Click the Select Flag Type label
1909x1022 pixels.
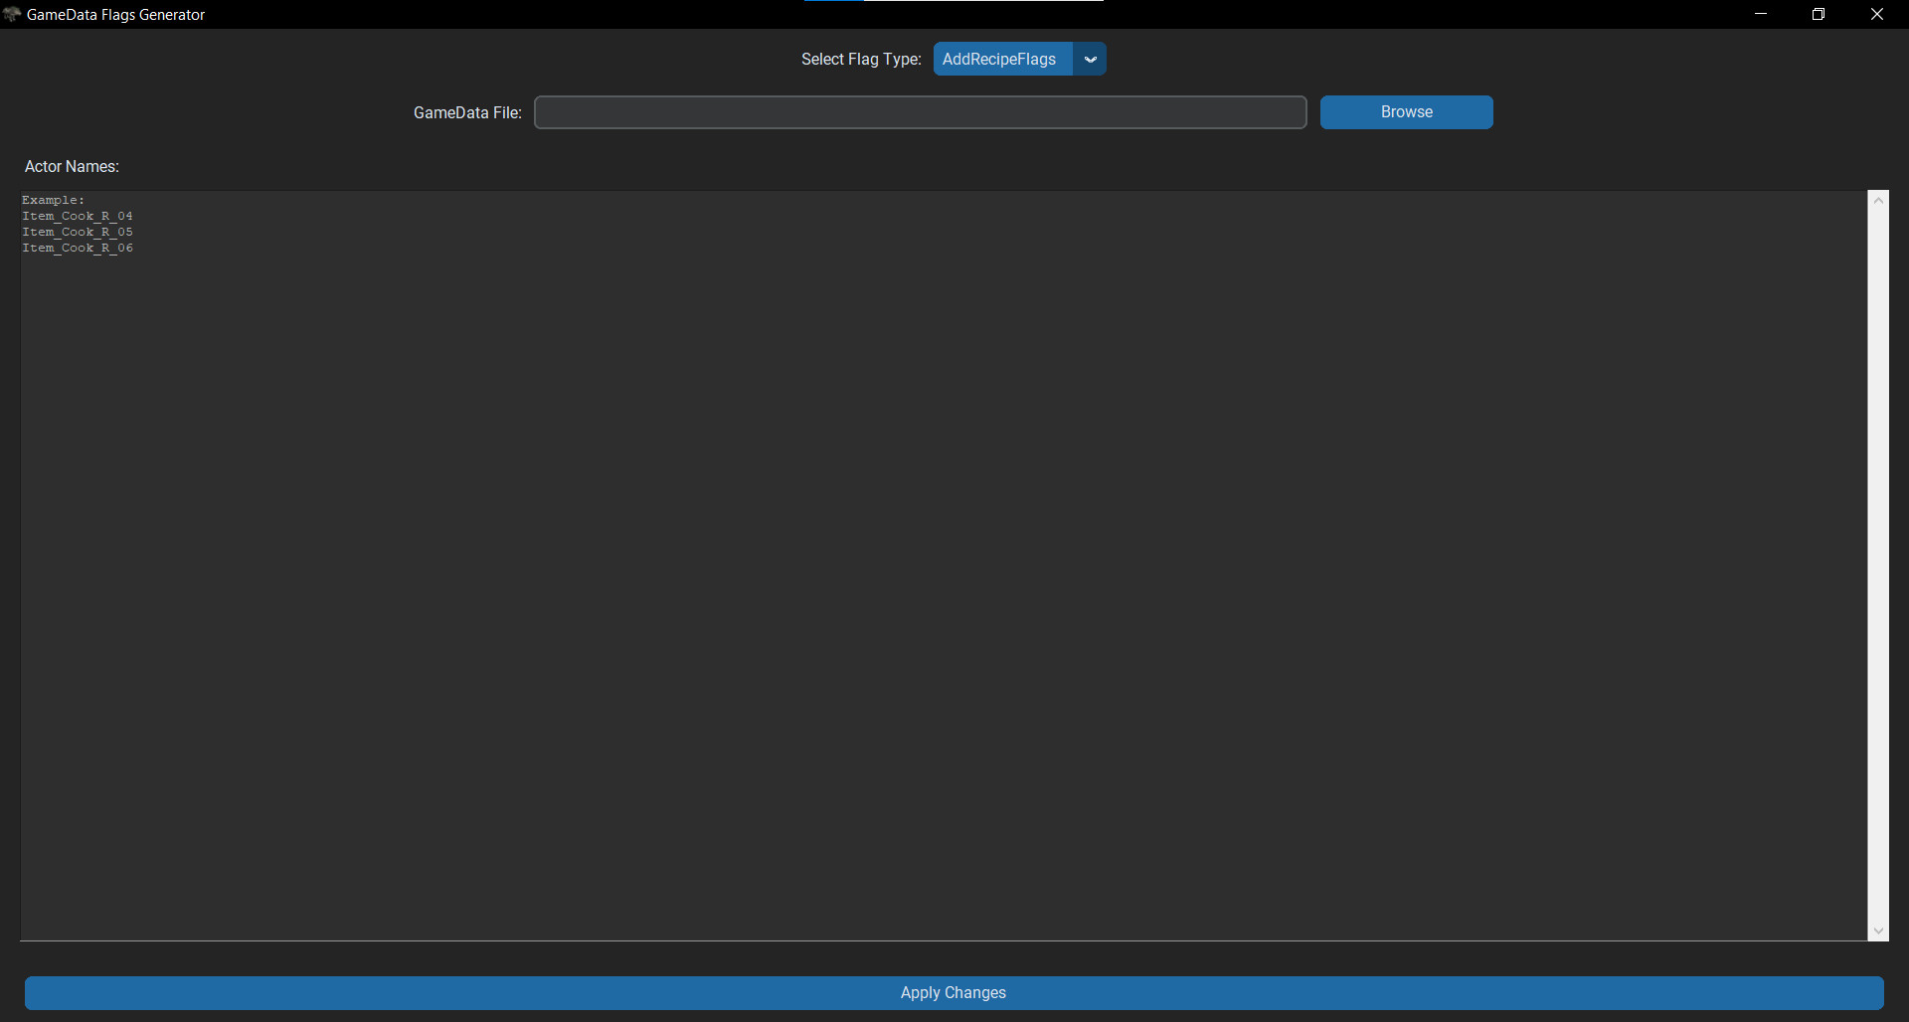point(860,59)
